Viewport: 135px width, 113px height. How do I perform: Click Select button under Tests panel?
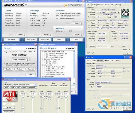[x=20, y=34]
